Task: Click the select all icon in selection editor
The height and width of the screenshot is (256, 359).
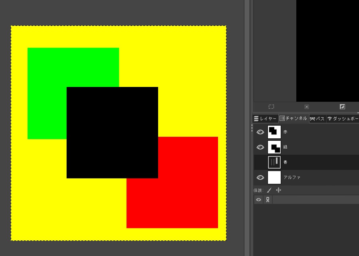Action: (x=271, y=107)
